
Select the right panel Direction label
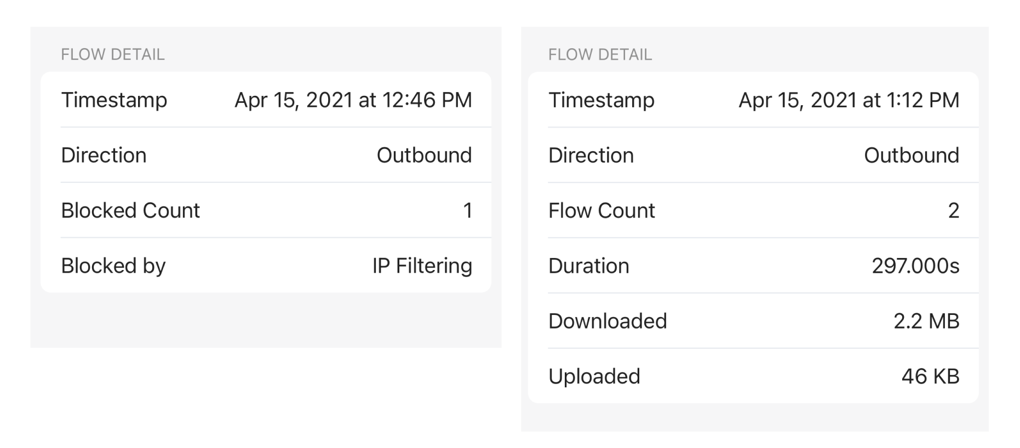point(591,156)
